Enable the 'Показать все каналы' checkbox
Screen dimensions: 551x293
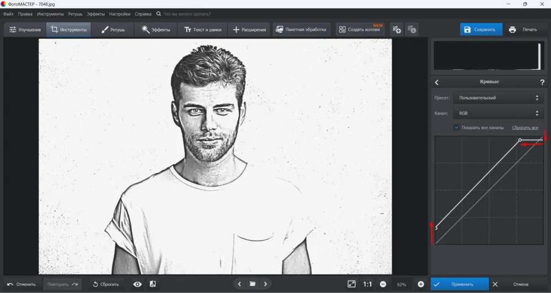[x=457, y=128]
